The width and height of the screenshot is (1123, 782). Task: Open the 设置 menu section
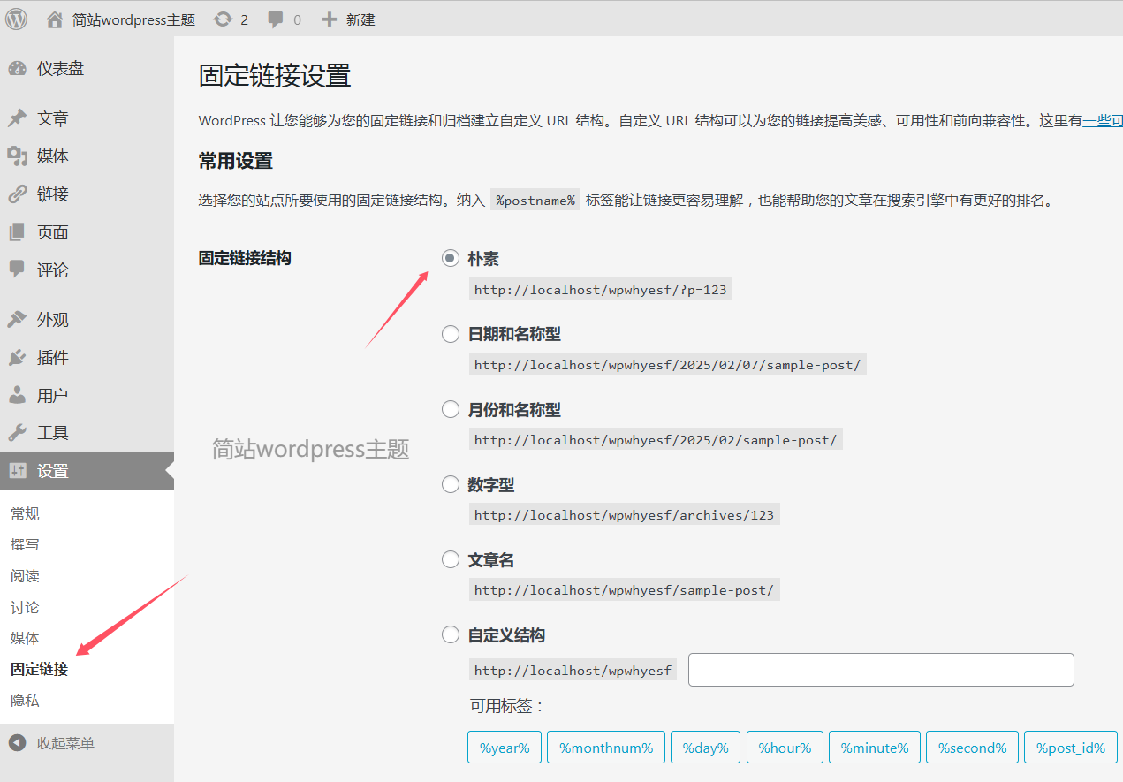click(x=53, y=471)
